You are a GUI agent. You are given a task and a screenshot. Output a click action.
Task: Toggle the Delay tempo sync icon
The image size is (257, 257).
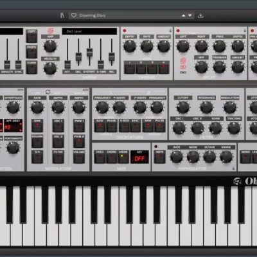183,61
